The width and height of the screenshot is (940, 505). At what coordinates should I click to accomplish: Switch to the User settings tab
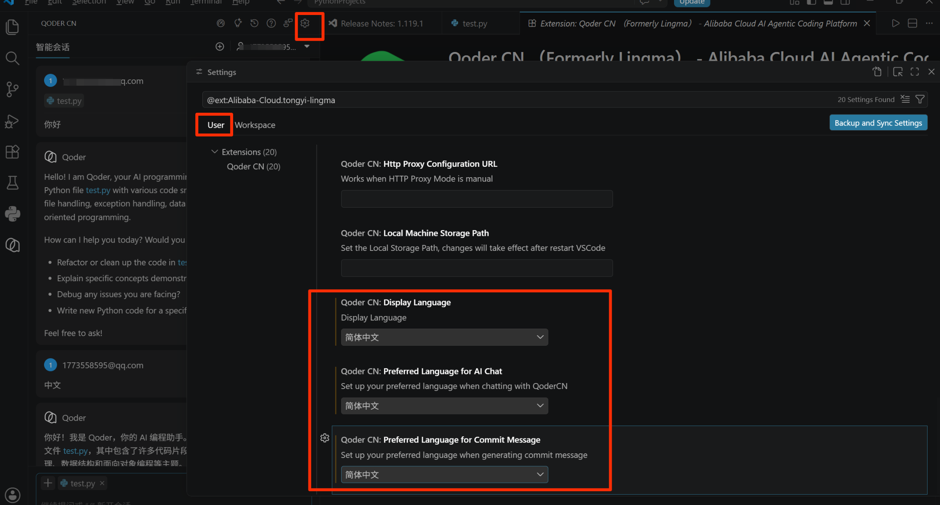point(216,125)
